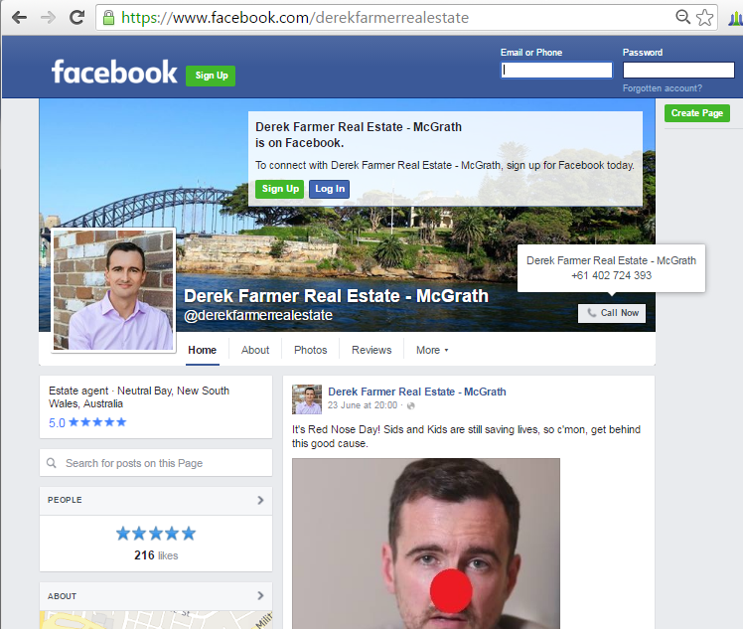Click the Call Now button
Screen dimensions: 743x629
click(612, 313)
